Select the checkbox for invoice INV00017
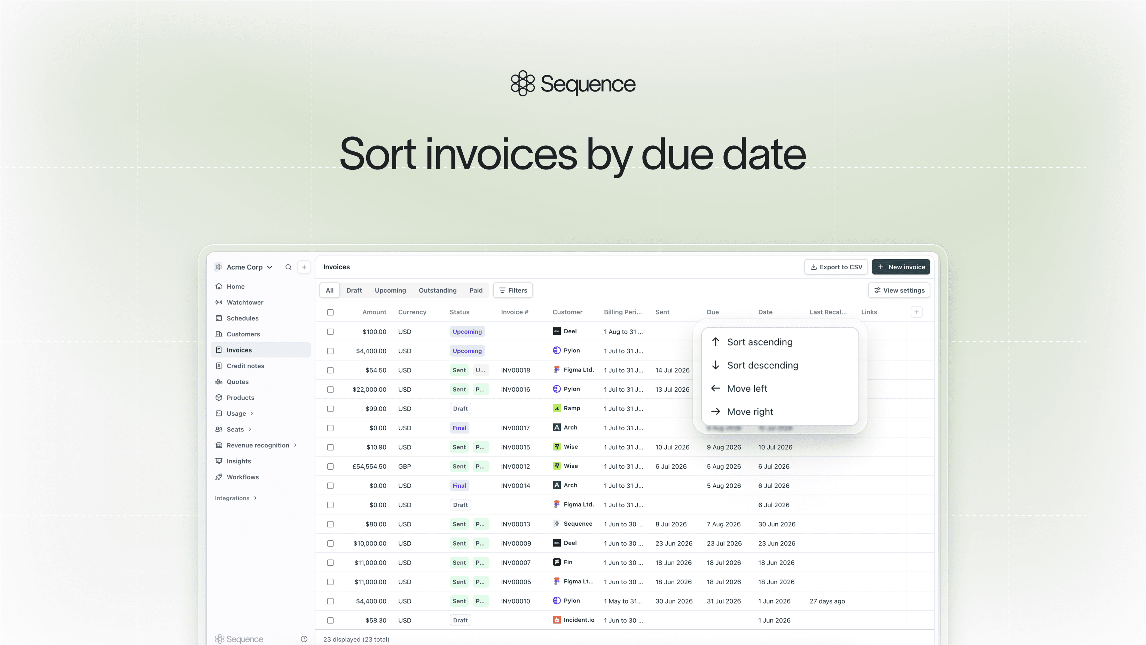The image size is (1146, 645). (x=330, y=428)
